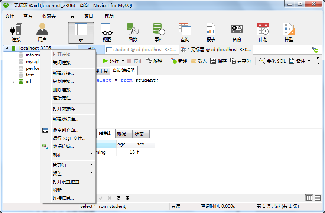Select the 表 (Table) toolbar icon

click(81, 33)
